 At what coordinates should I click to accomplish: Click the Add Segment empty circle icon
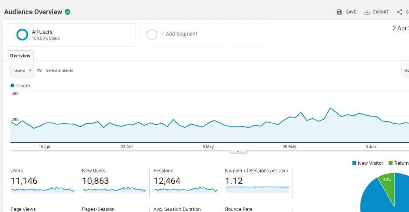coord(152,34)
